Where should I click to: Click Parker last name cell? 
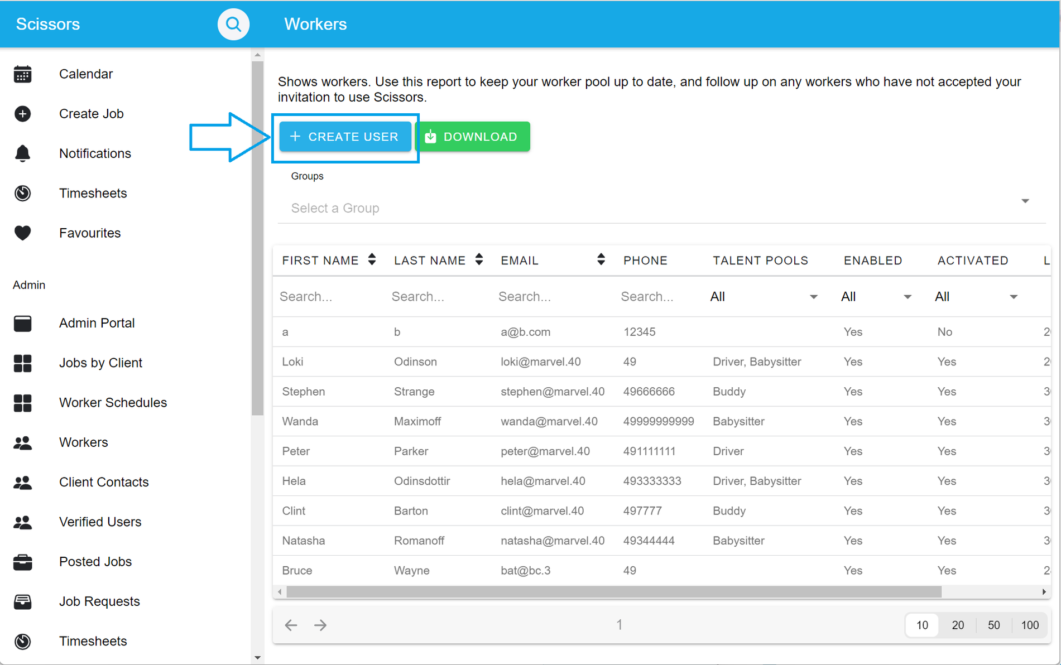tap(411, 451)
